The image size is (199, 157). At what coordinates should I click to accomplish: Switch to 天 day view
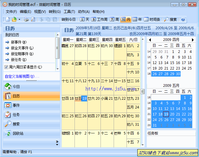[84, 19]
